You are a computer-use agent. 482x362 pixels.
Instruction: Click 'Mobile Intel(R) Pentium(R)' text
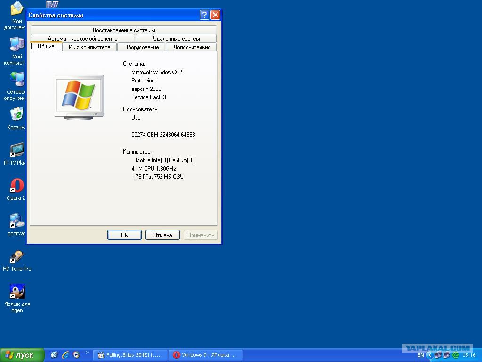[x=164, y=160]
